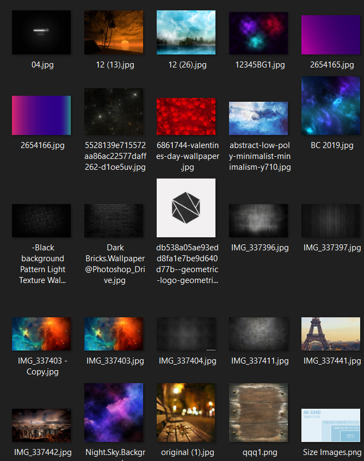Select the IMG_337397.jpg dark wood thumbnail
The height and width of the screenshot is (461, 364).
331,220
